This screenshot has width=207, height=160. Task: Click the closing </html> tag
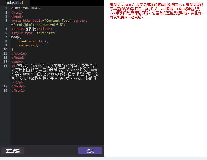(x=18, y=90)
